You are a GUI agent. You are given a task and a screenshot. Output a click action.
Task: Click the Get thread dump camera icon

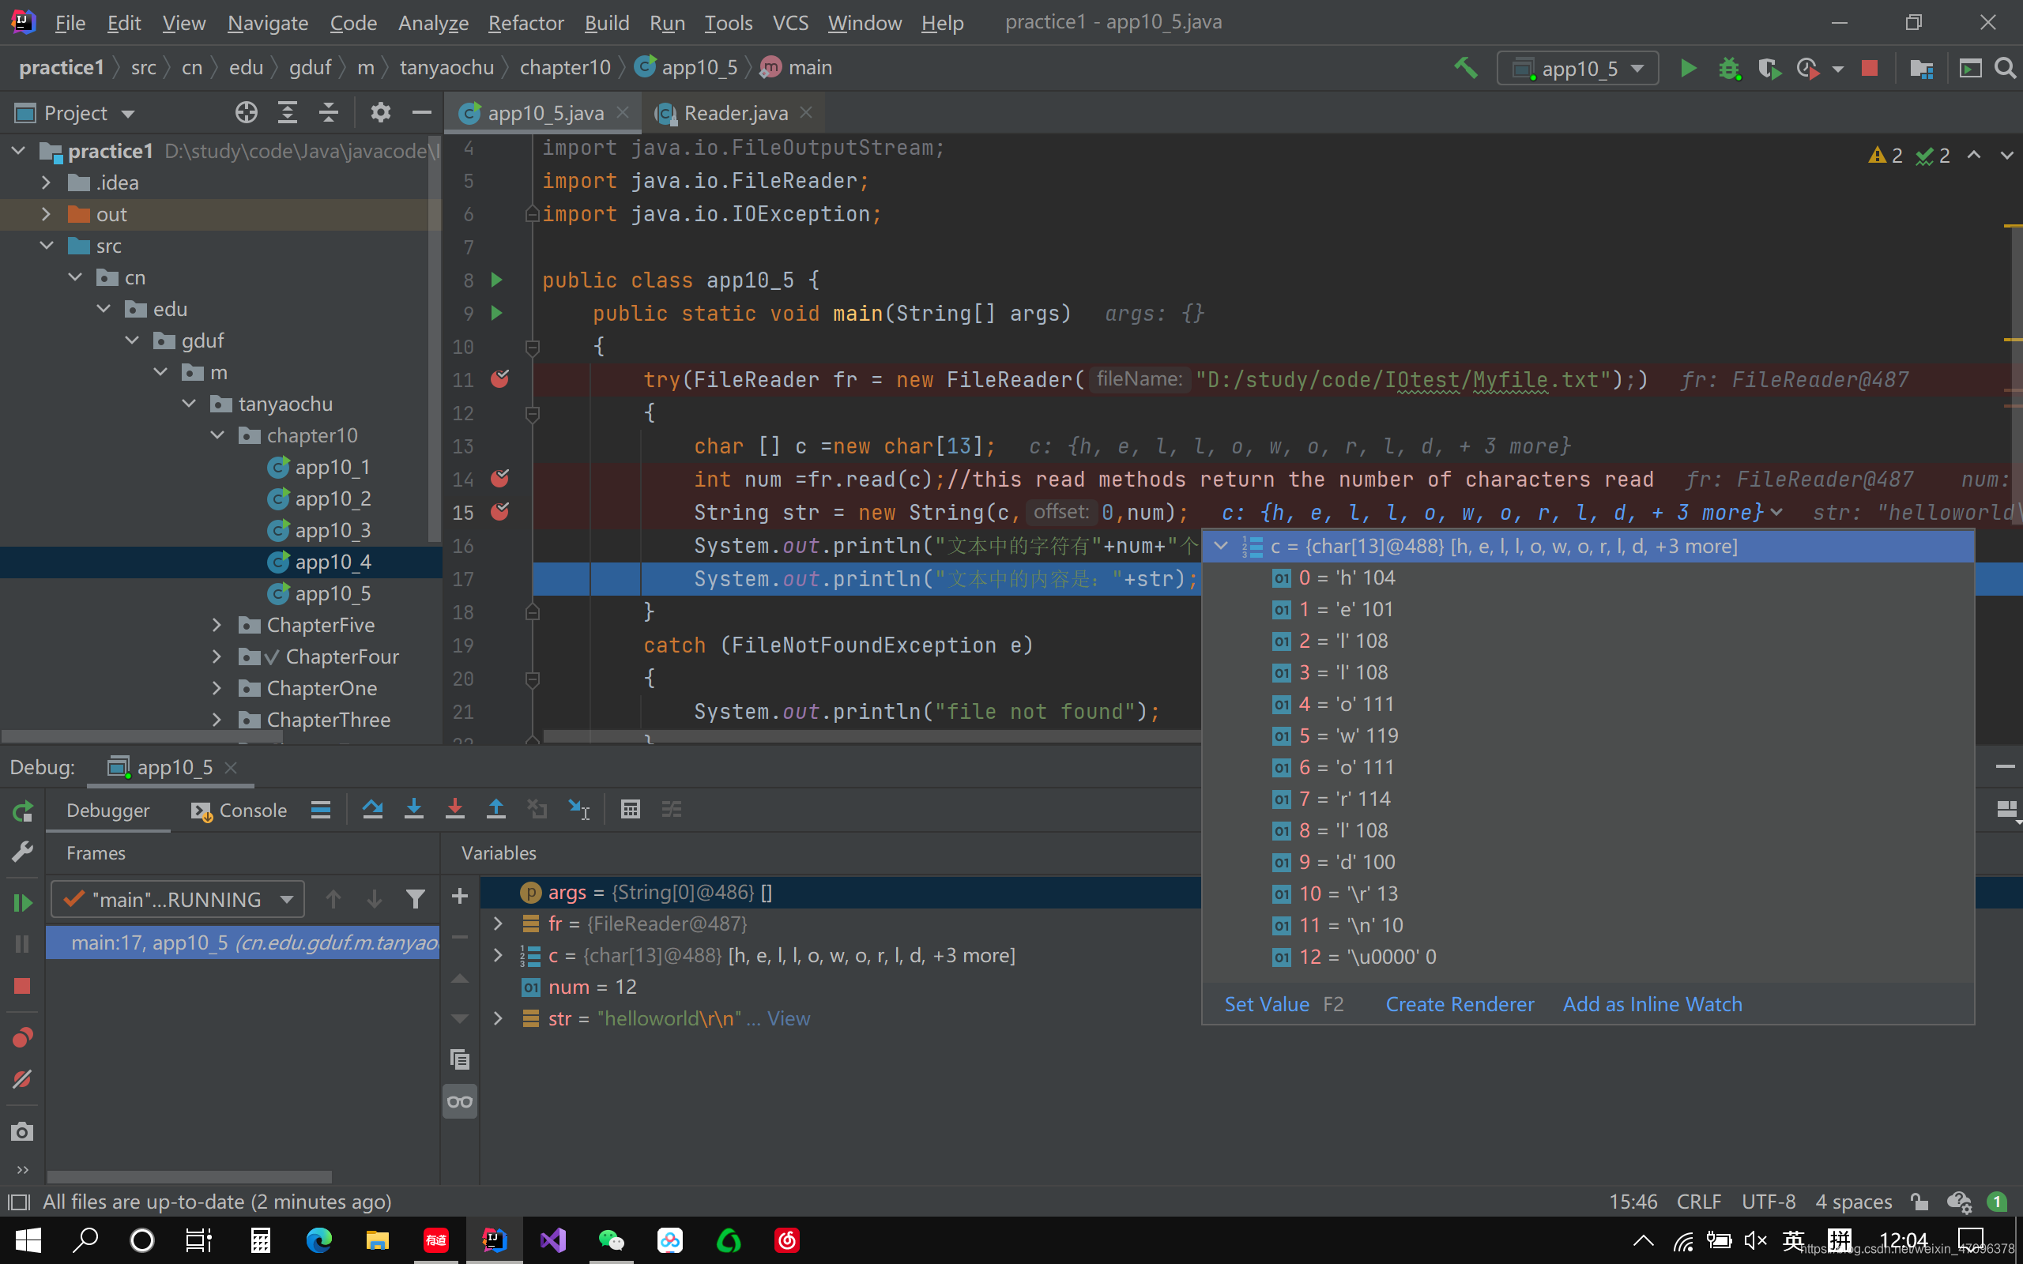(x=23, y=1132)
